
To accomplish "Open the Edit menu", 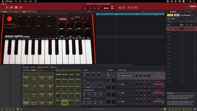I will point(20,1).
